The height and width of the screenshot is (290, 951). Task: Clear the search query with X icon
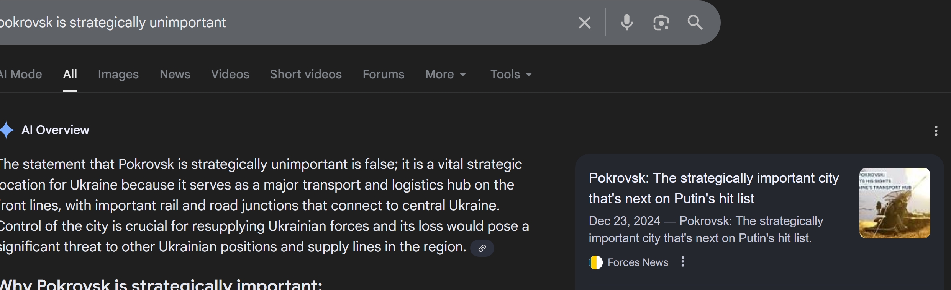click(584, 23)
